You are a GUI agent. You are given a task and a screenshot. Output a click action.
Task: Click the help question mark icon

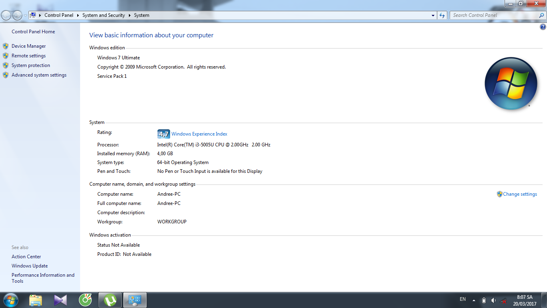[x=543, y=27]
